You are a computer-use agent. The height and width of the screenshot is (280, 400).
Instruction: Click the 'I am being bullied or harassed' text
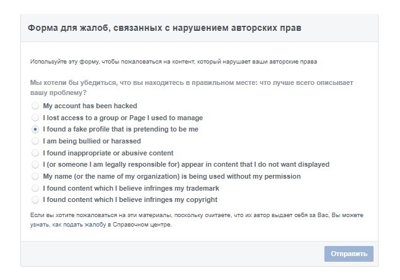pyautogui.click(x=92, y=141)
